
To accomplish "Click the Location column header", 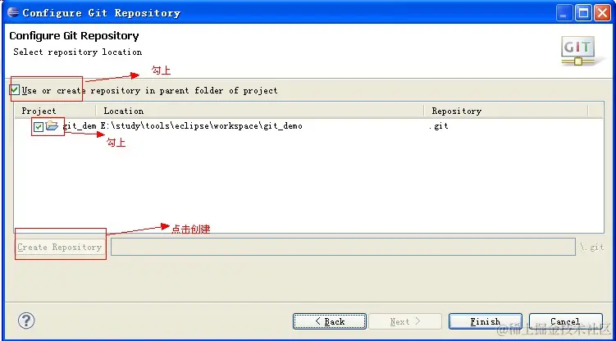I will [x=260, y=111].
